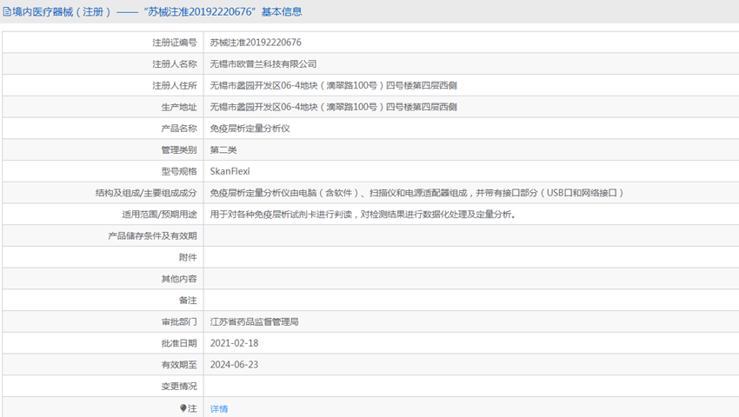The image size is (739, 417).
Task: Select the 注册人住所 address value
Action: [333, 85]
